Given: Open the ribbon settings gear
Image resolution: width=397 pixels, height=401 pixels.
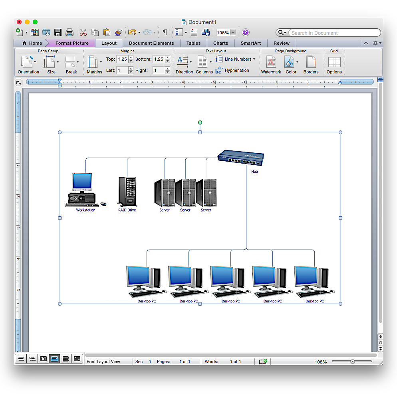Looking at the screenshot, I should 375,43.
